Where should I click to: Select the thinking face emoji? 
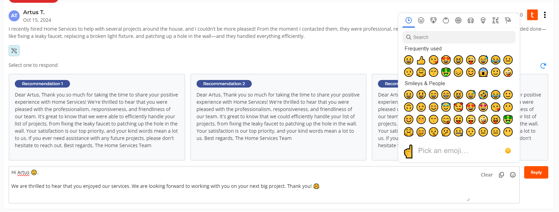[x=446, y=132]
